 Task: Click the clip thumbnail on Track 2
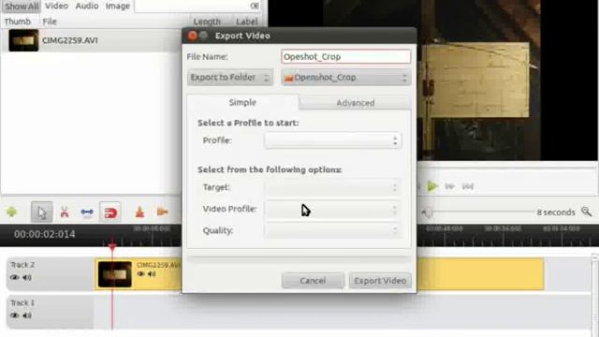[x=114, y=274]
